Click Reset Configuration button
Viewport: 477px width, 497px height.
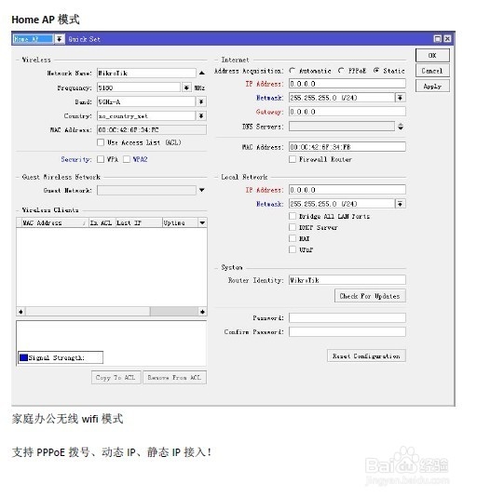point(366,356)
